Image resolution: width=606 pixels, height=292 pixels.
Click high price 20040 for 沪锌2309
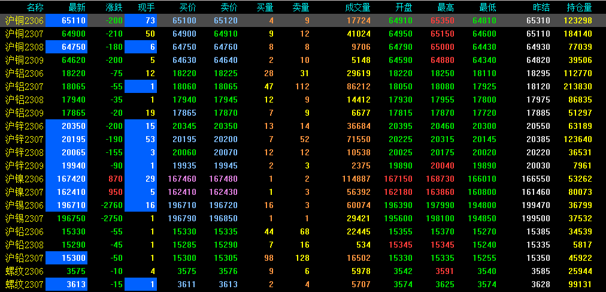coord(443,166)
